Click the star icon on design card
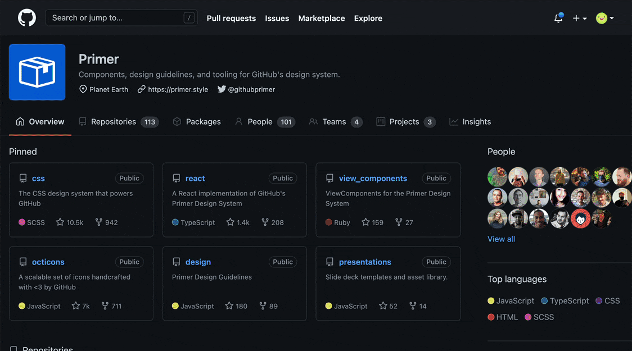Image resolution: width=632 pixels, height=351 pixels. tap(229, 306)
